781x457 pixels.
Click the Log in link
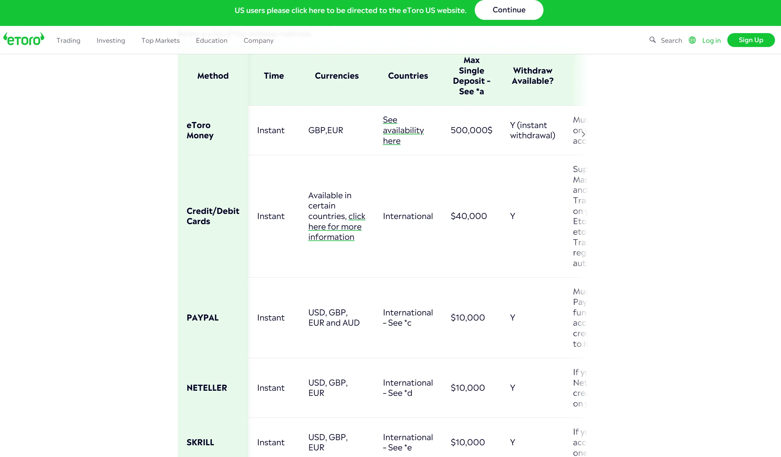tap(711, 41)
